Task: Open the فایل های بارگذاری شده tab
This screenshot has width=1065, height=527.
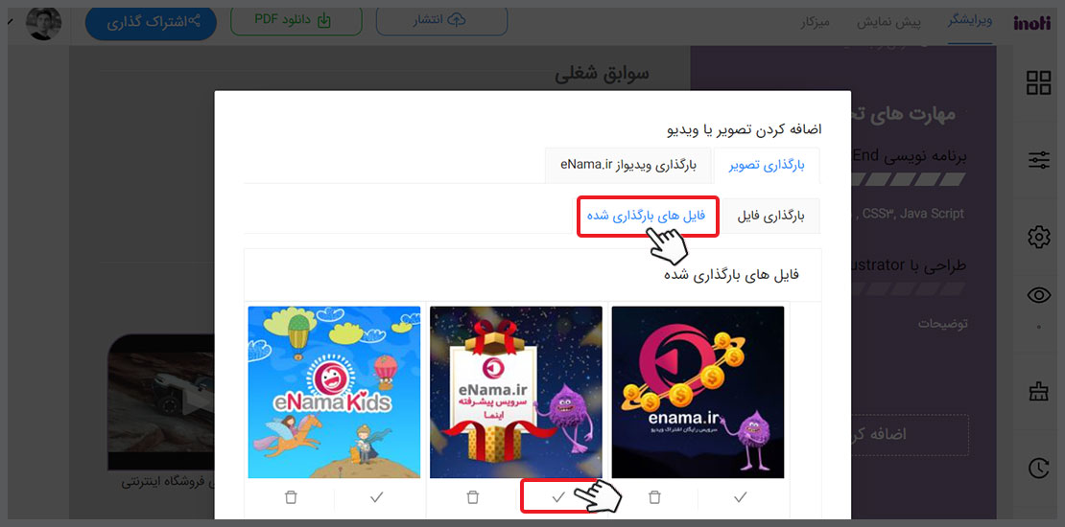Action: 647,217
